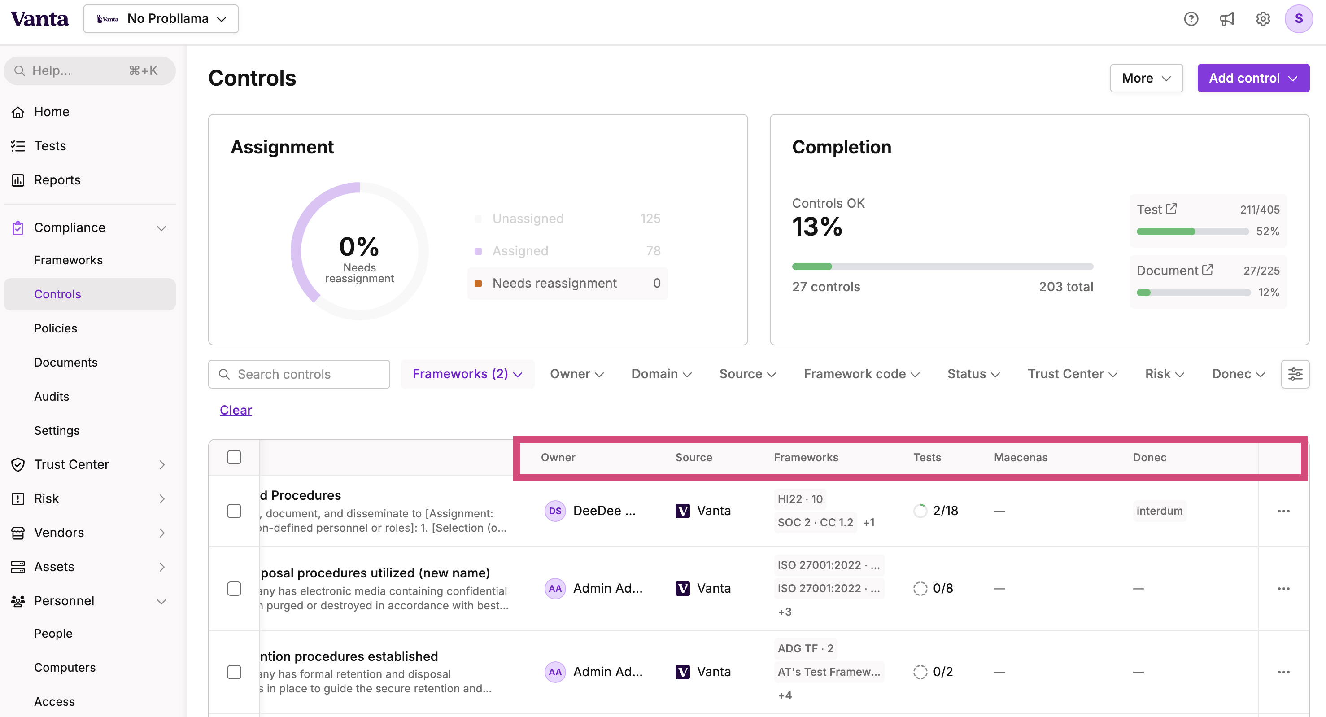Check the Procedures control row checkbox

234,511
